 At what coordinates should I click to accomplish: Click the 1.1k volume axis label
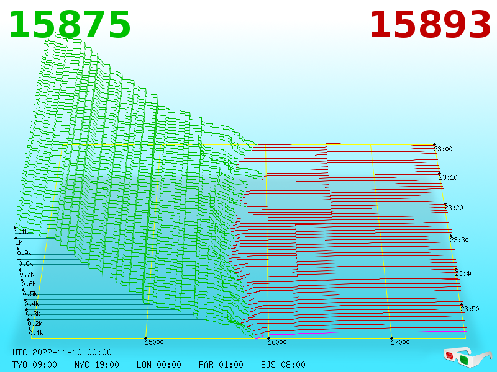point(21,232)
